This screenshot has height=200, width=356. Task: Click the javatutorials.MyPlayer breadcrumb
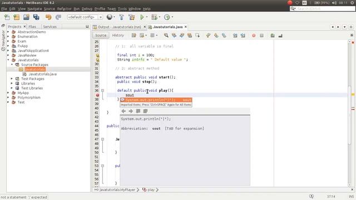(x=117, y=189)
